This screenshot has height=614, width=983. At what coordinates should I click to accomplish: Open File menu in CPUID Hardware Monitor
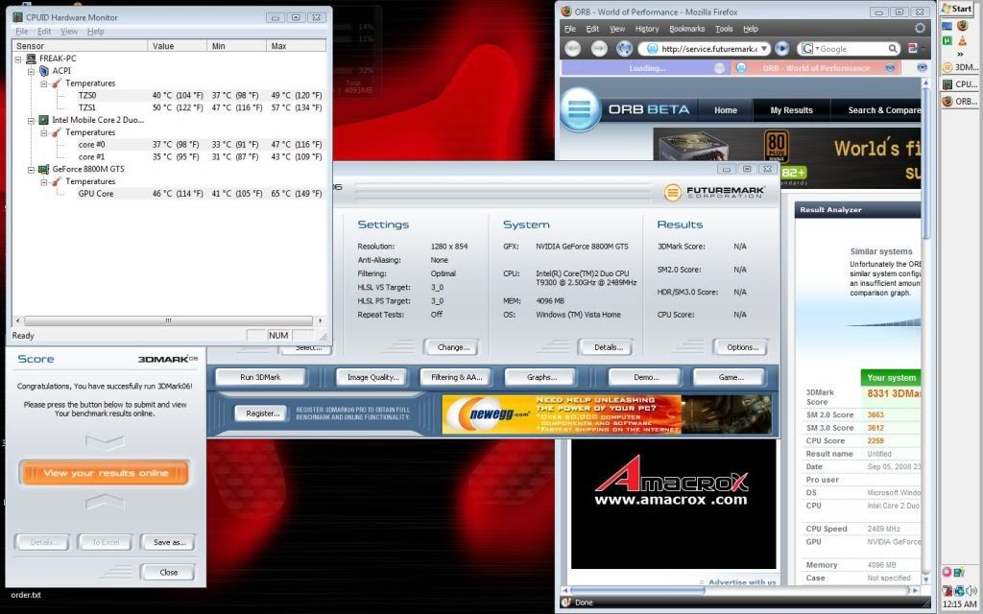click(21, 32)
